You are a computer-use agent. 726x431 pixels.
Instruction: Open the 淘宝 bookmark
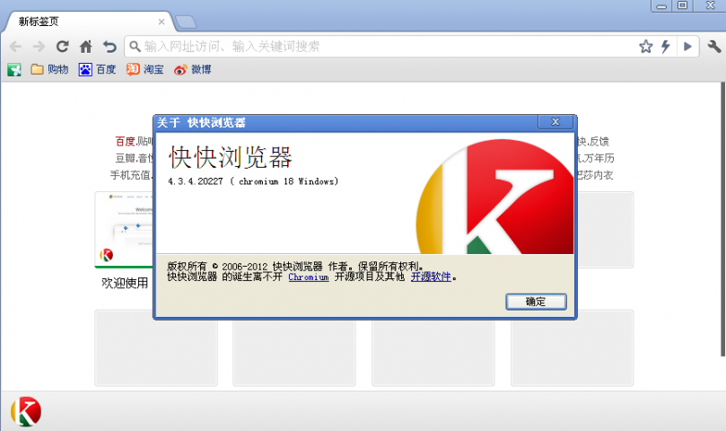coord(144,69)
